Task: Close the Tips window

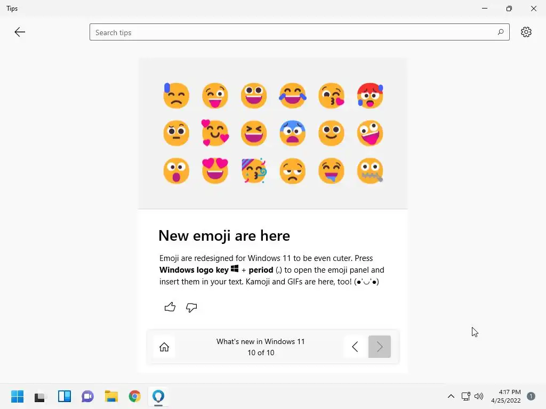Action: click(533, 9)
